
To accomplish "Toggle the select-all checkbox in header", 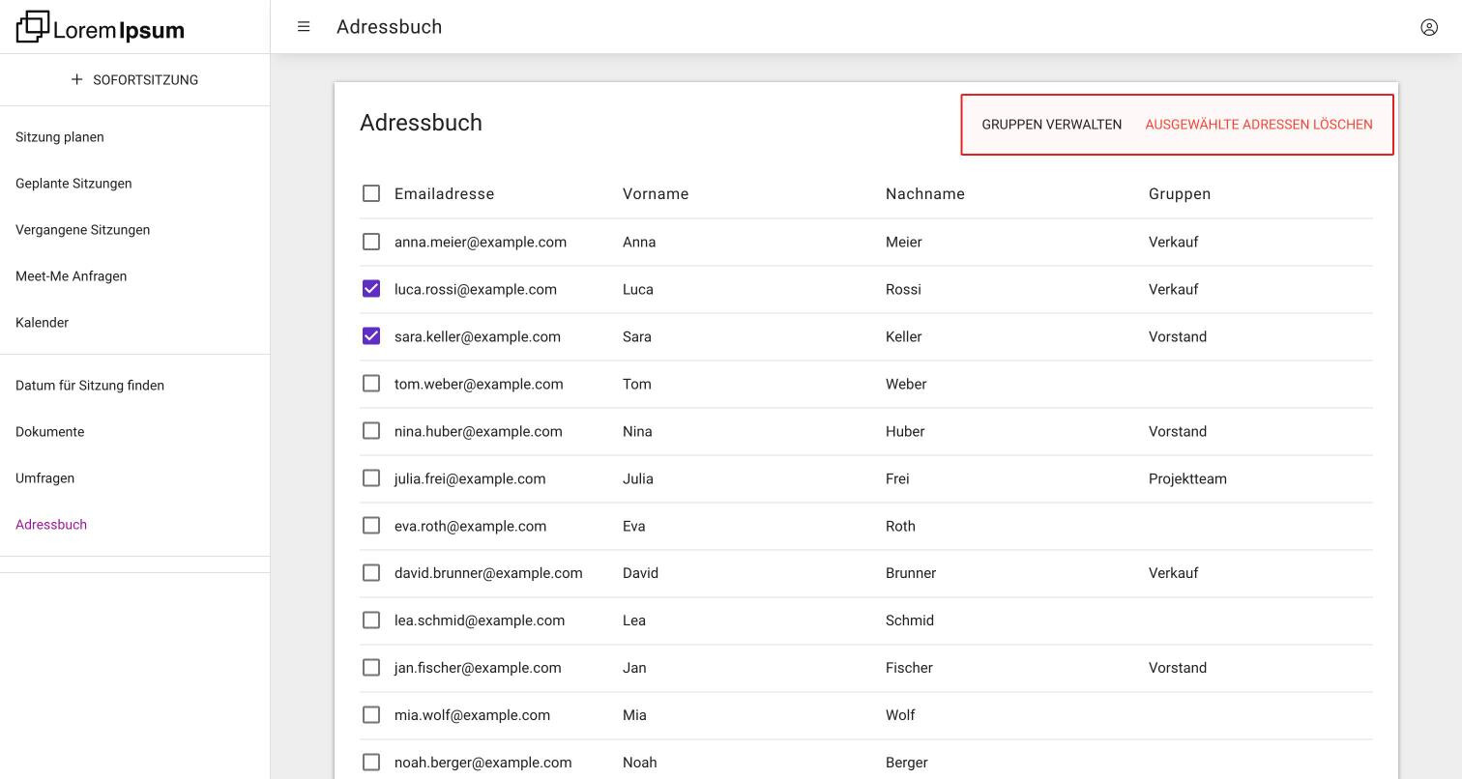I will click(x=371, y=193).
